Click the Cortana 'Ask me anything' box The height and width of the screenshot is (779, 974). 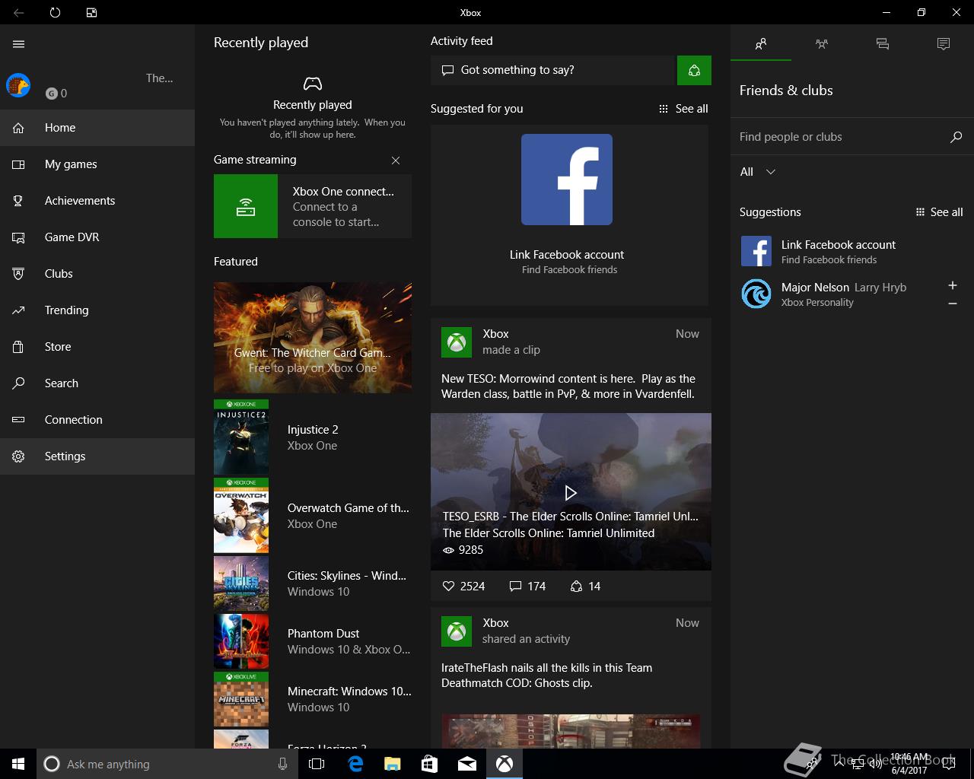pos(167,764)
